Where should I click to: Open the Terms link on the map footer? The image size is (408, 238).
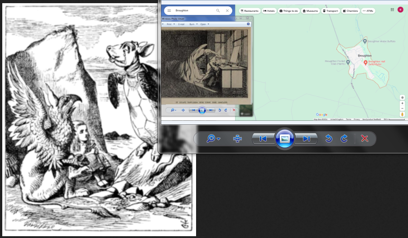point(348,119)
